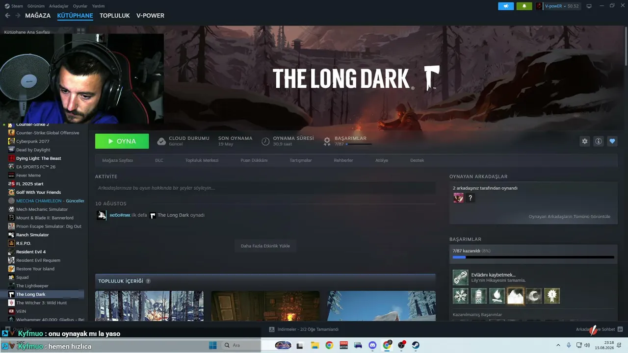The image size is (628, 353).
Task: Open the Topluluk Merkezi link
Action: tap(202, 160)
